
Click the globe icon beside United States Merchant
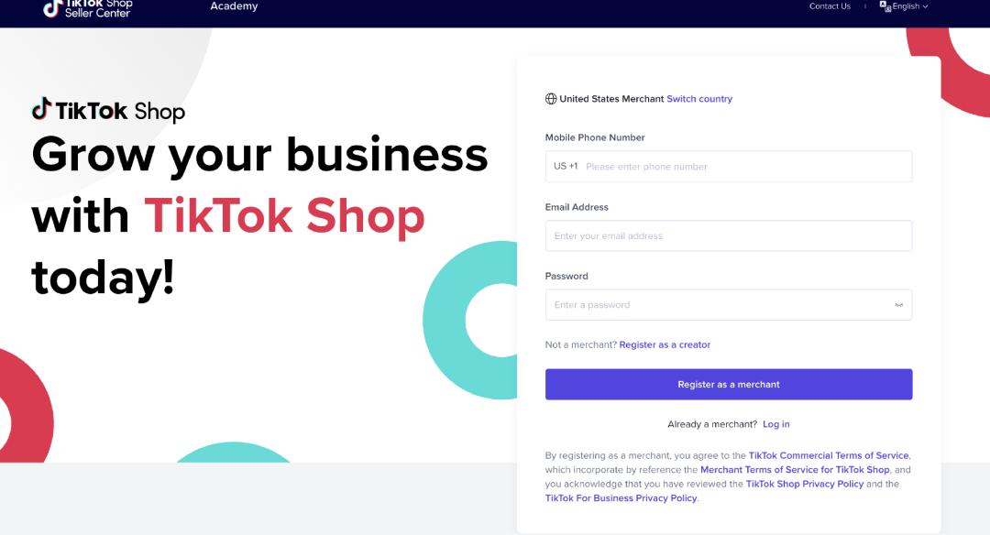(551, 99)
